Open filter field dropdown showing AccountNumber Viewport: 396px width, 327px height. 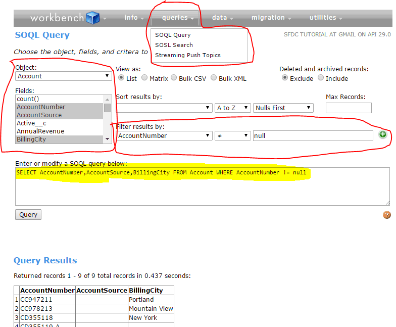click(164, 135)
